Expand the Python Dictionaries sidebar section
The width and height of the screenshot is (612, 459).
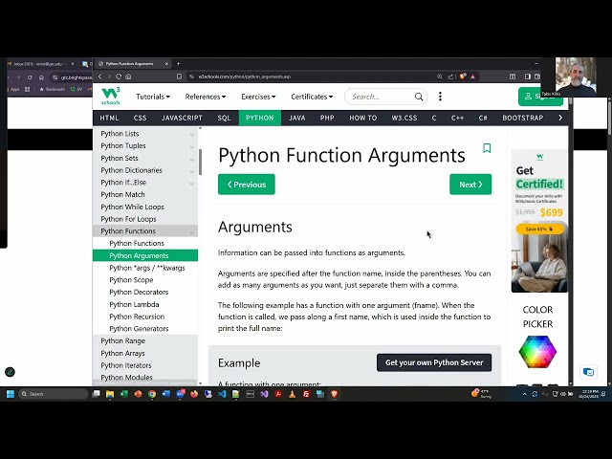192,171
